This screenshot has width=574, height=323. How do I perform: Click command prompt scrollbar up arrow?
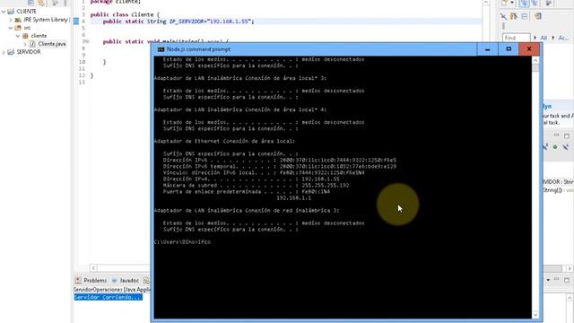pos(535,60)
